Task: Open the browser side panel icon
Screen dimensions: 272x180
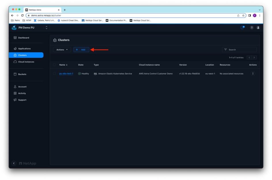Action: click(x=250, y=16)
